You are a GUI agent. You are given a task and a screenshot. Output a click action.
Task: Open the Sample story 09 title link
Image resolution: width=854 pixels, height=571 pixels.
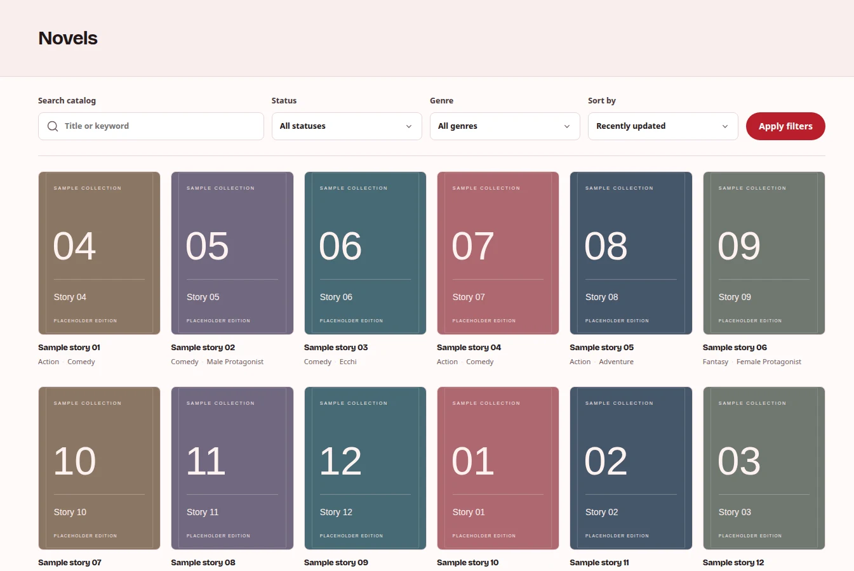(x=336, y=563)
